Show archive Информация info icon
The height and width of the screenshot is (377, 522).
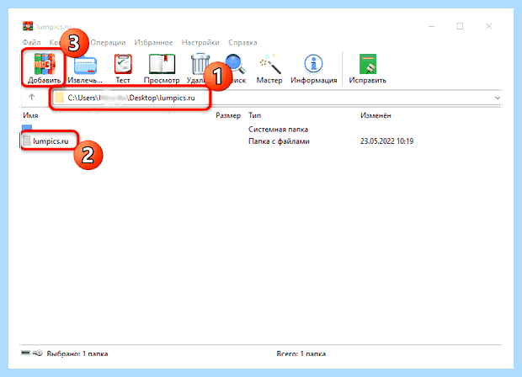coord(313,64)
